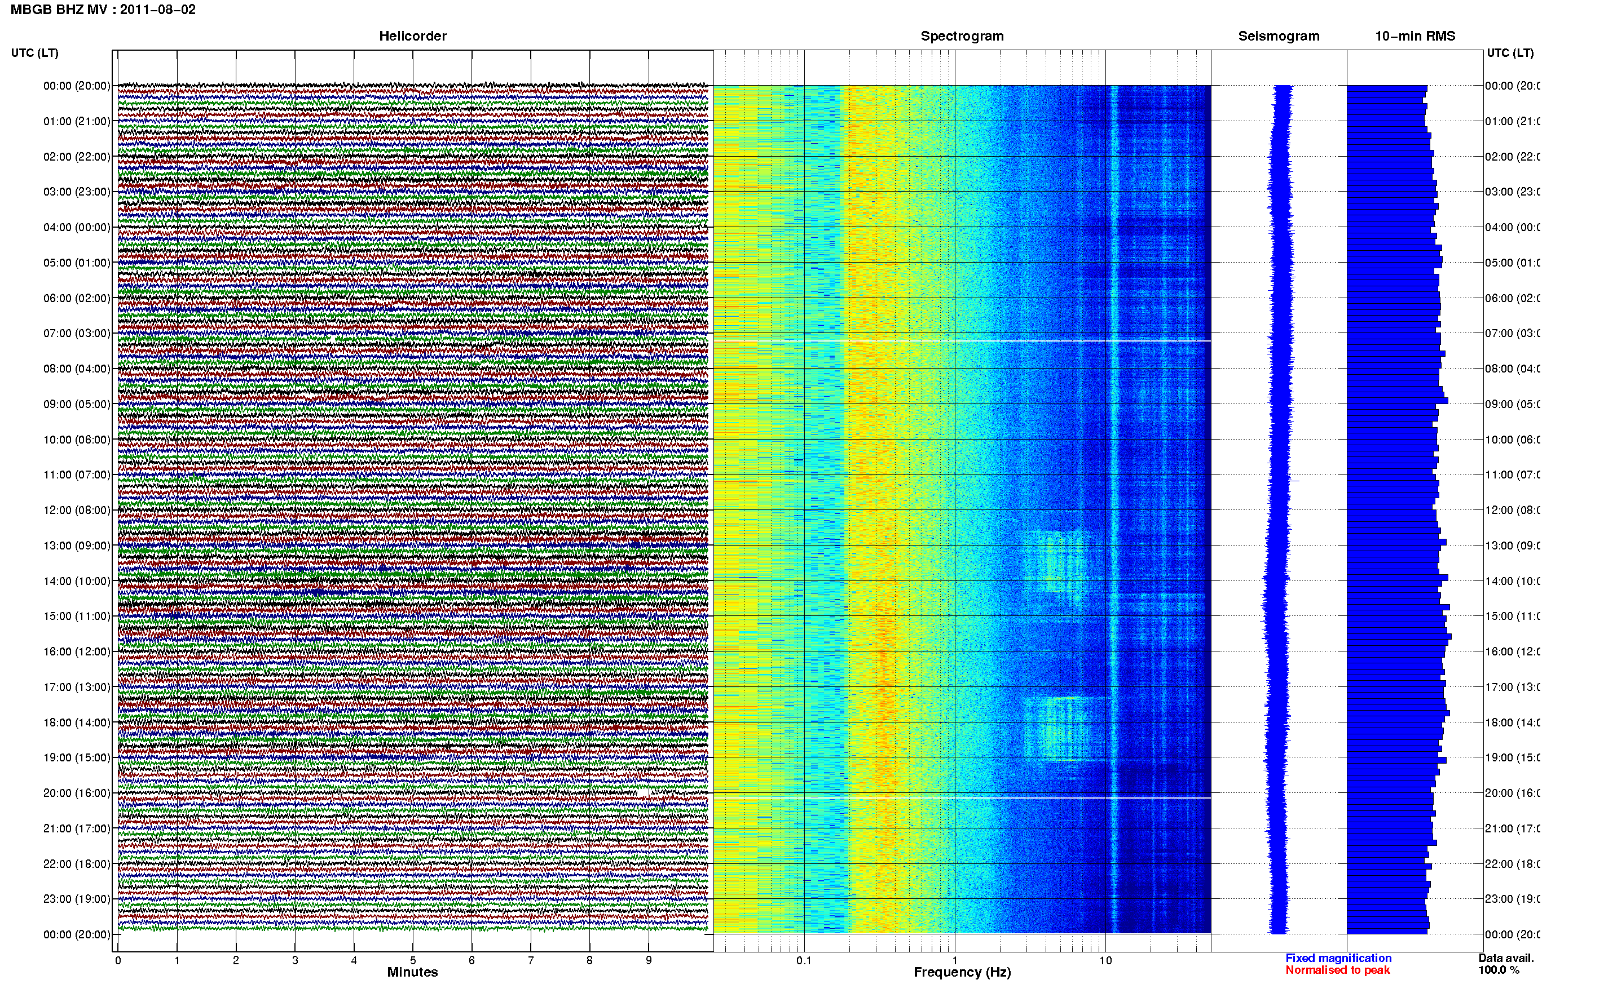This screenshot has width=1604, height=1002.
Task: Click white data gap line near 20:00 in spectrogram
Action: 962,798
